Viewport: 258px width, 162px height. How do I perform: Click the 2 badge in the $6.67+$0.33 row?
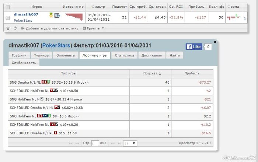42,99
